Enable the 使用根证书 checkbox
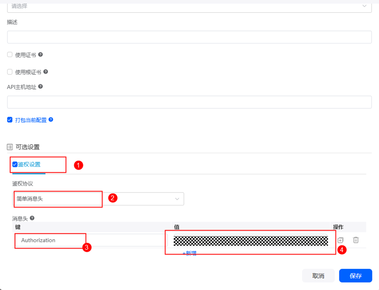379x290 pixels. pyautogui.click(x=10, y=72)
